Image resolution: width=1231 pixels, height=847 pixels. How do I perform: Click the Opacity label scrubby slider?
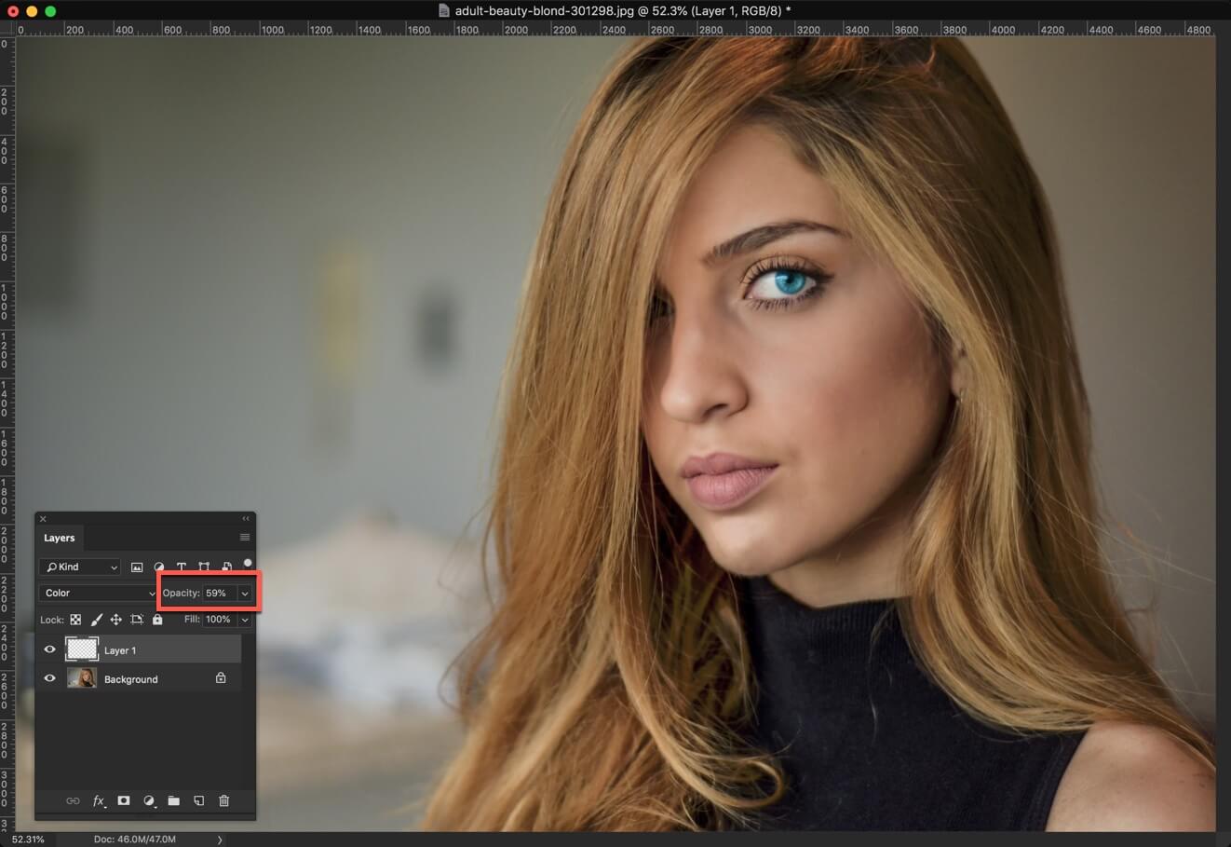[181, 593]
